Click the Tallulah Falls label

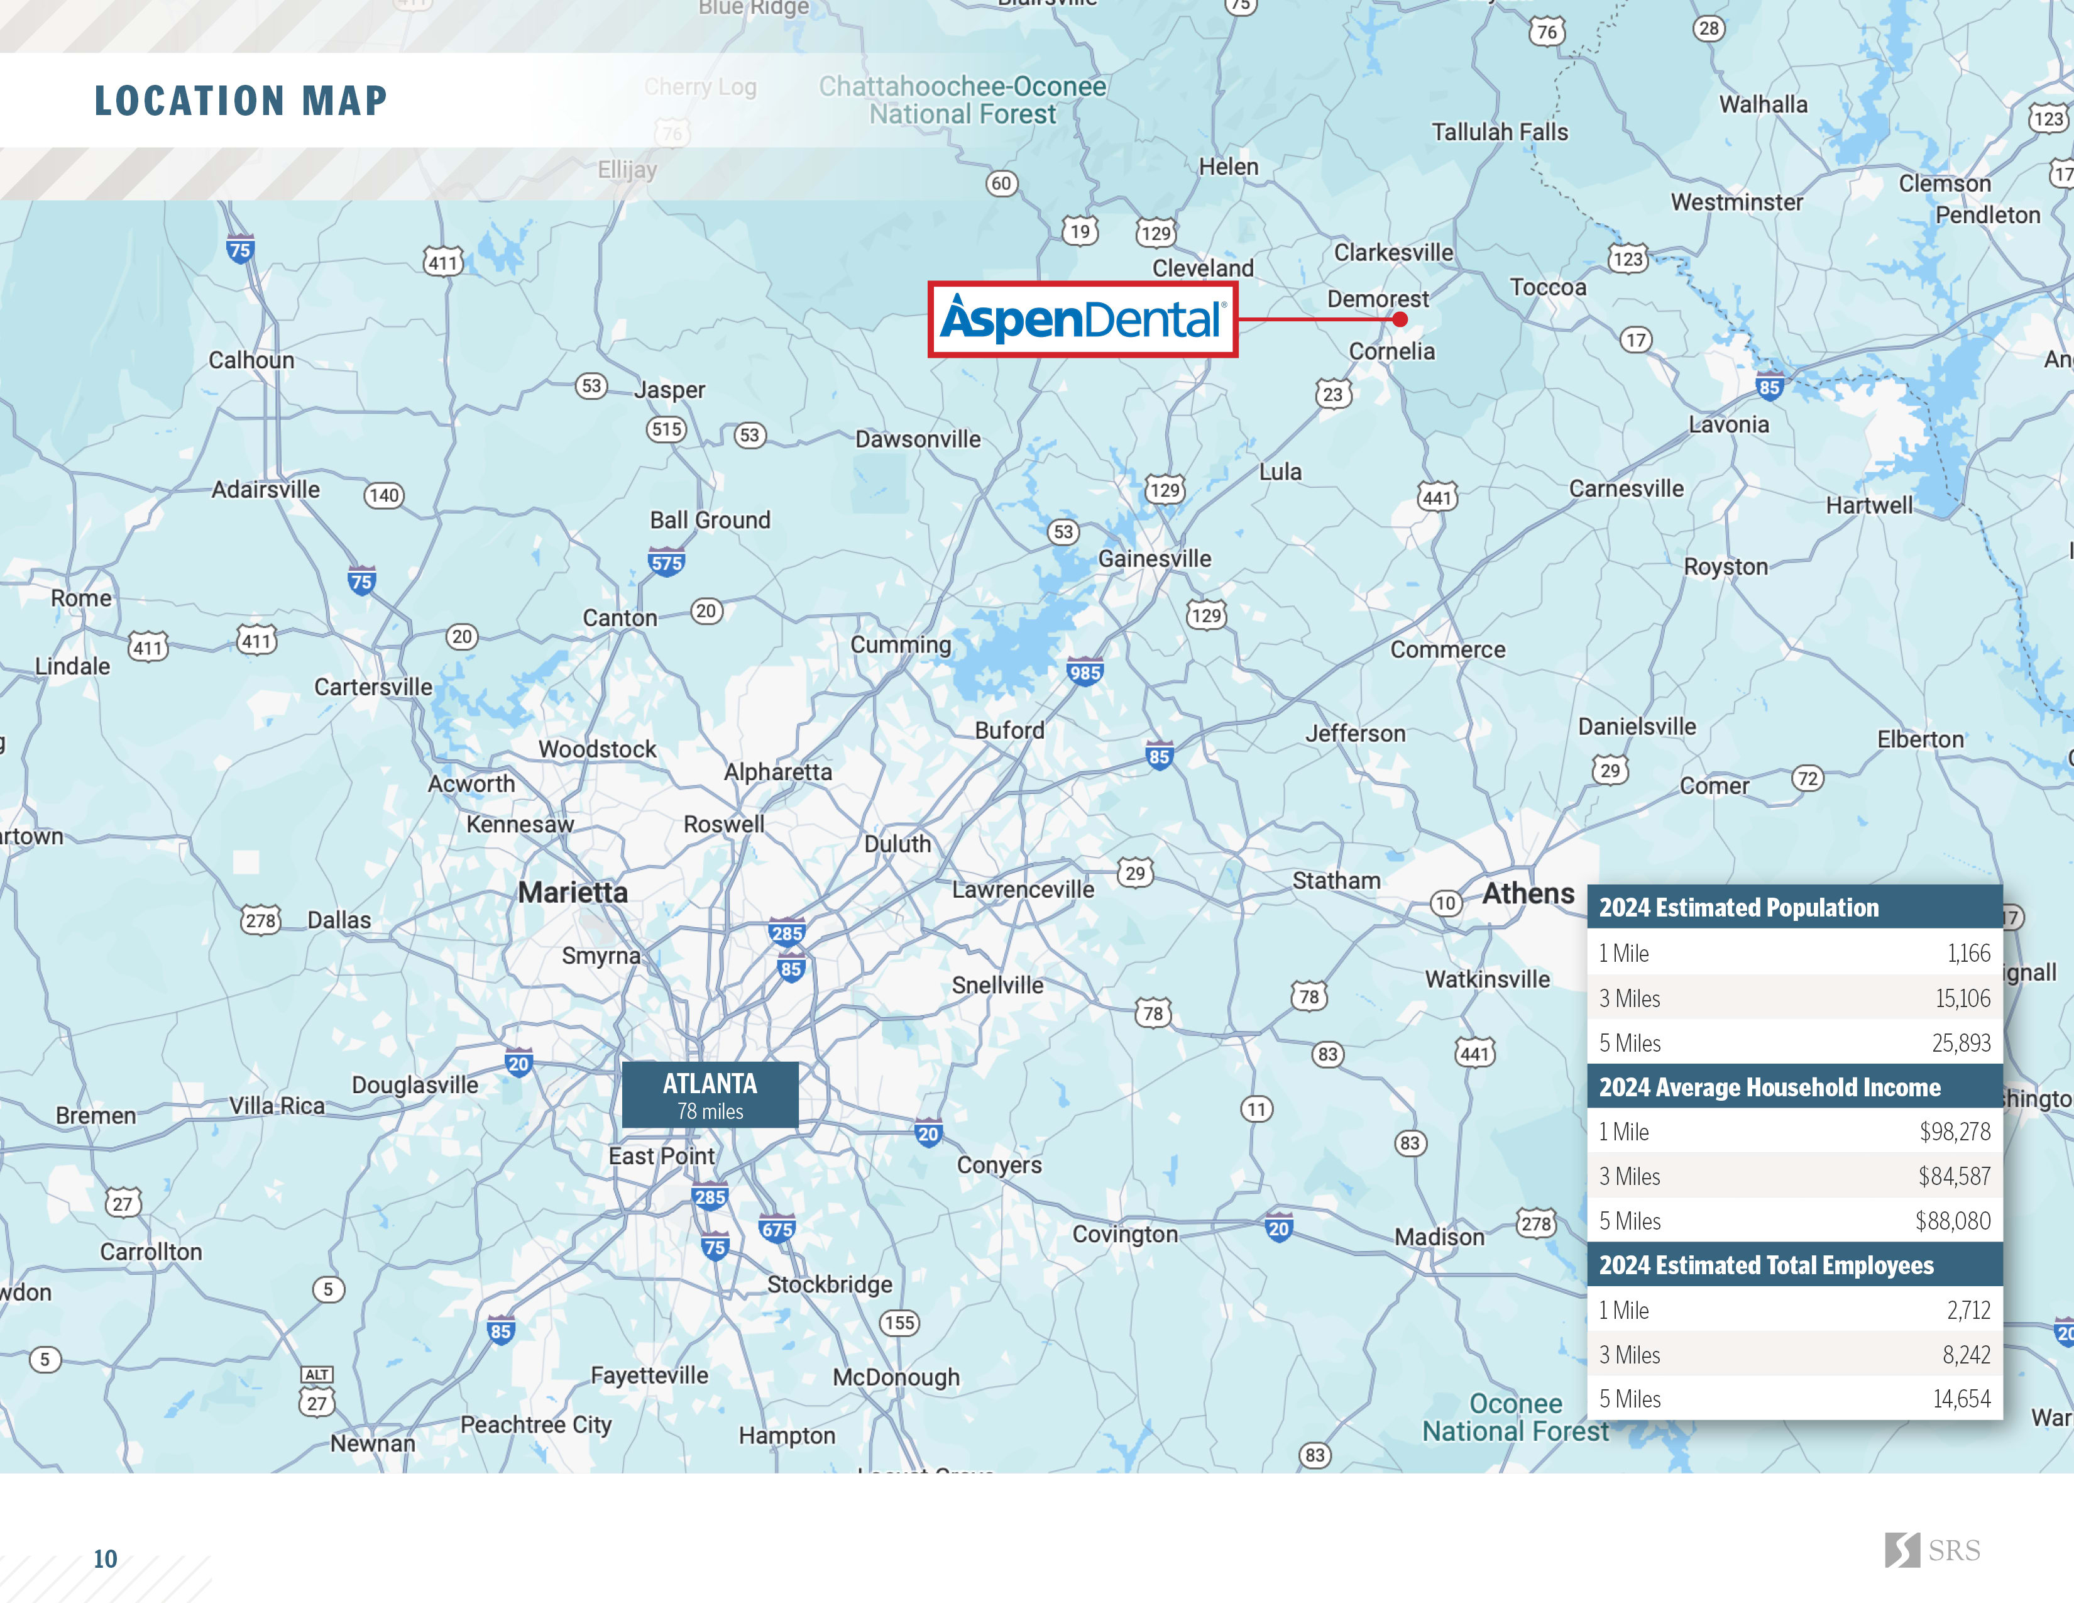click(x=1500, y=132)
